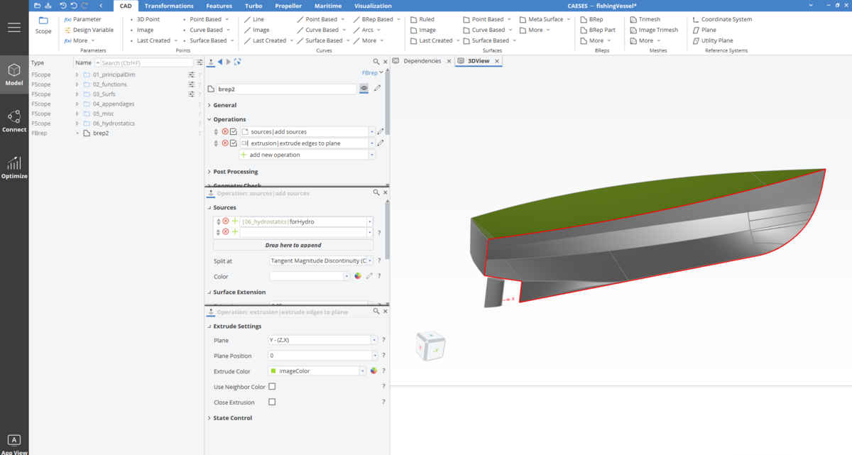
Task: Click the zoom-to-object icon in object editor
Action: pos(237,62)
